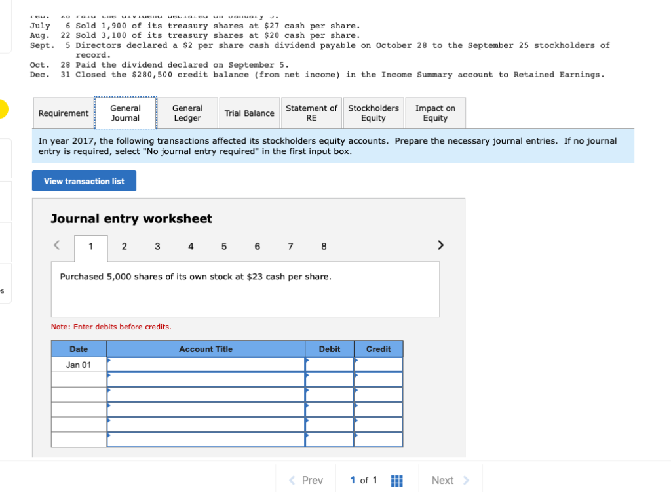Open the question grid icon
The height and width of the screenshot is (499, 671).
[396, 481]
